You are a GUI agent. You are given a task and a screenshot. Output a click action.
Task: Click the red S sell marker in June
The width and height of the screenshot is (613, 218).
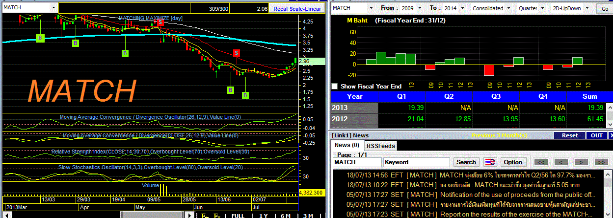(236, 53)
